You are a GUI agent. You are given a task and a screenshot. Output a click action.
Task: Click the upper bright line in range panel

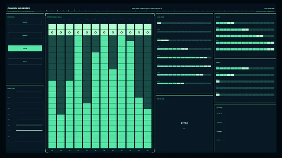point(29,125)
